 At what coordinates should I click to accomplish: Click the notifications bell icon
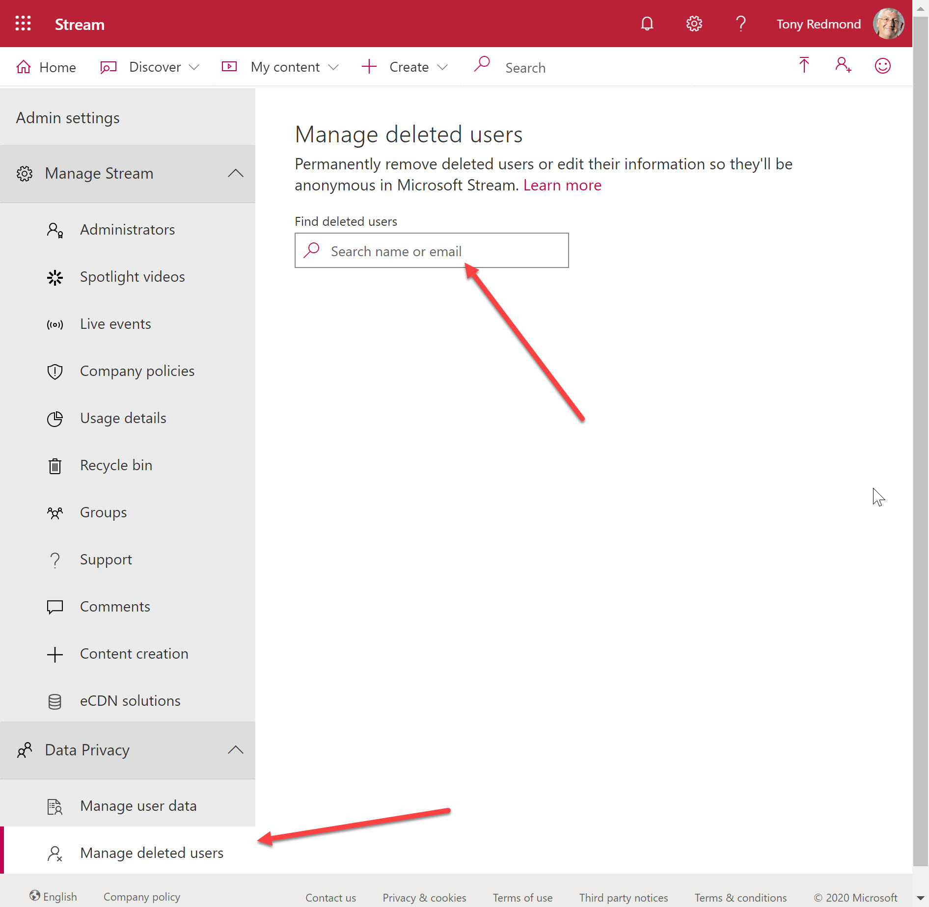(x=647, y=24)
